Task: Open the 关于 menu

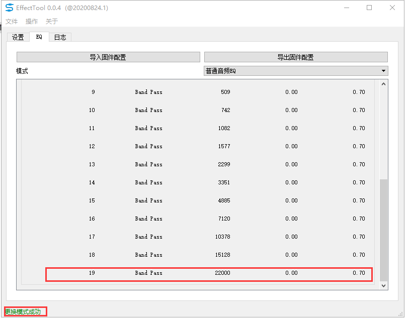Action: (x=52, y=22)
